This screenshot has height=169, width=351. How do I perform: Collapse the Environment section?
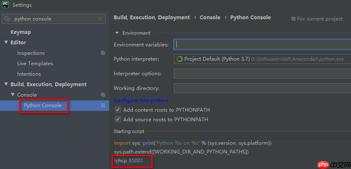(x=117, y=33)
